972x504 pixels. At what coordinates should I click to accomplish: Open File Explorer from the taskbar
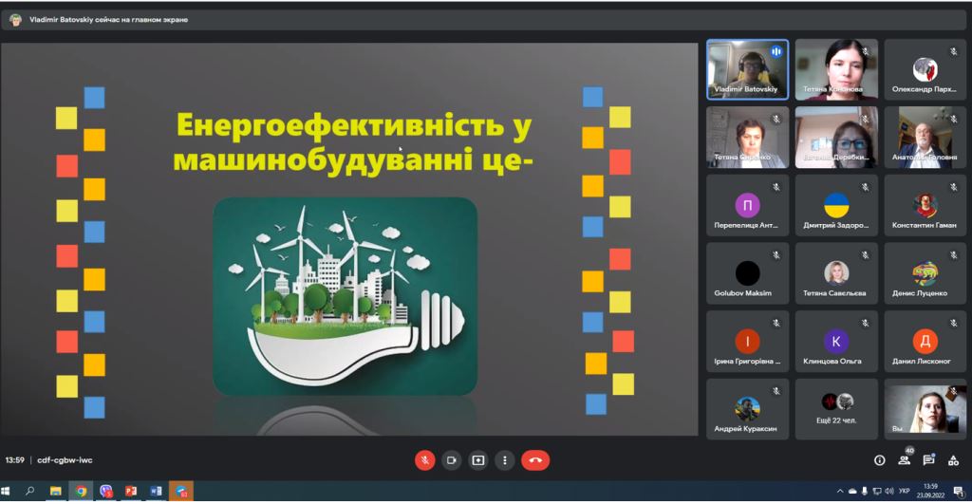pyautogui.click(x=55, y=491)
